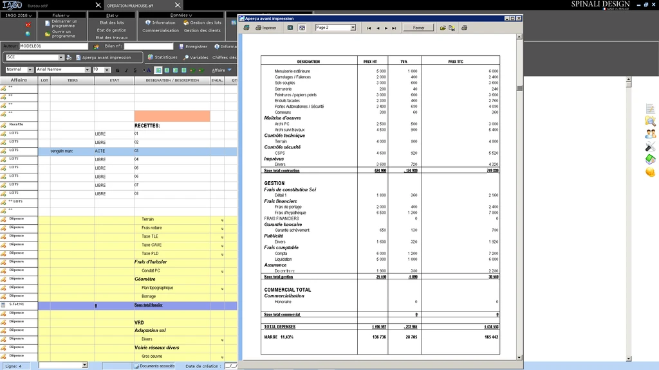
Task: Open the green house icon in sidebar
Action: tap(650, 159)
